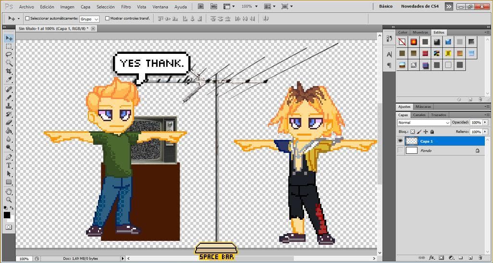Open the Paragraph panel icon
Image resolution: width=493 pixels, height=263 pixels.
pos(389,65)
